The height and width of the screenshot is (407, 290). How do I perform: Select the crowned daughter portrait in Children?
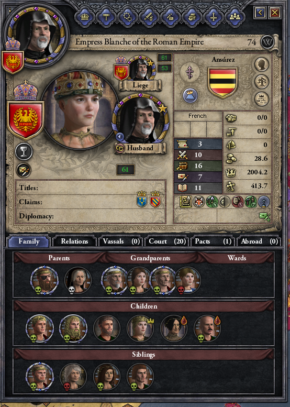point(140,329)
